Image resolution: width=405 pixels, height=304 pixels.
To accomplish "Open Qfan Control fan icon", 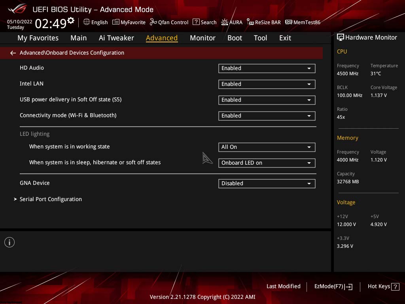I will click(x=153, y=22).
